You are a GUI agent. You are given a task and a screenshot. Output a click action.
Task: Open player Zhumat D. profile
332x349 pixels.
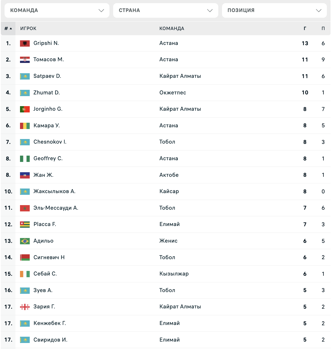tap(47, 93)
